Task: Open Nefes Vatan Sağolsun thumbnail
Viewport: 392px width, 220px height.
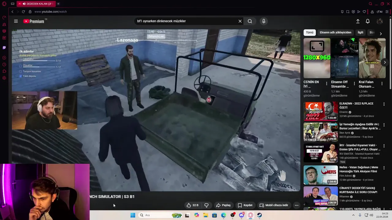Action: click(x=321, y=175)
